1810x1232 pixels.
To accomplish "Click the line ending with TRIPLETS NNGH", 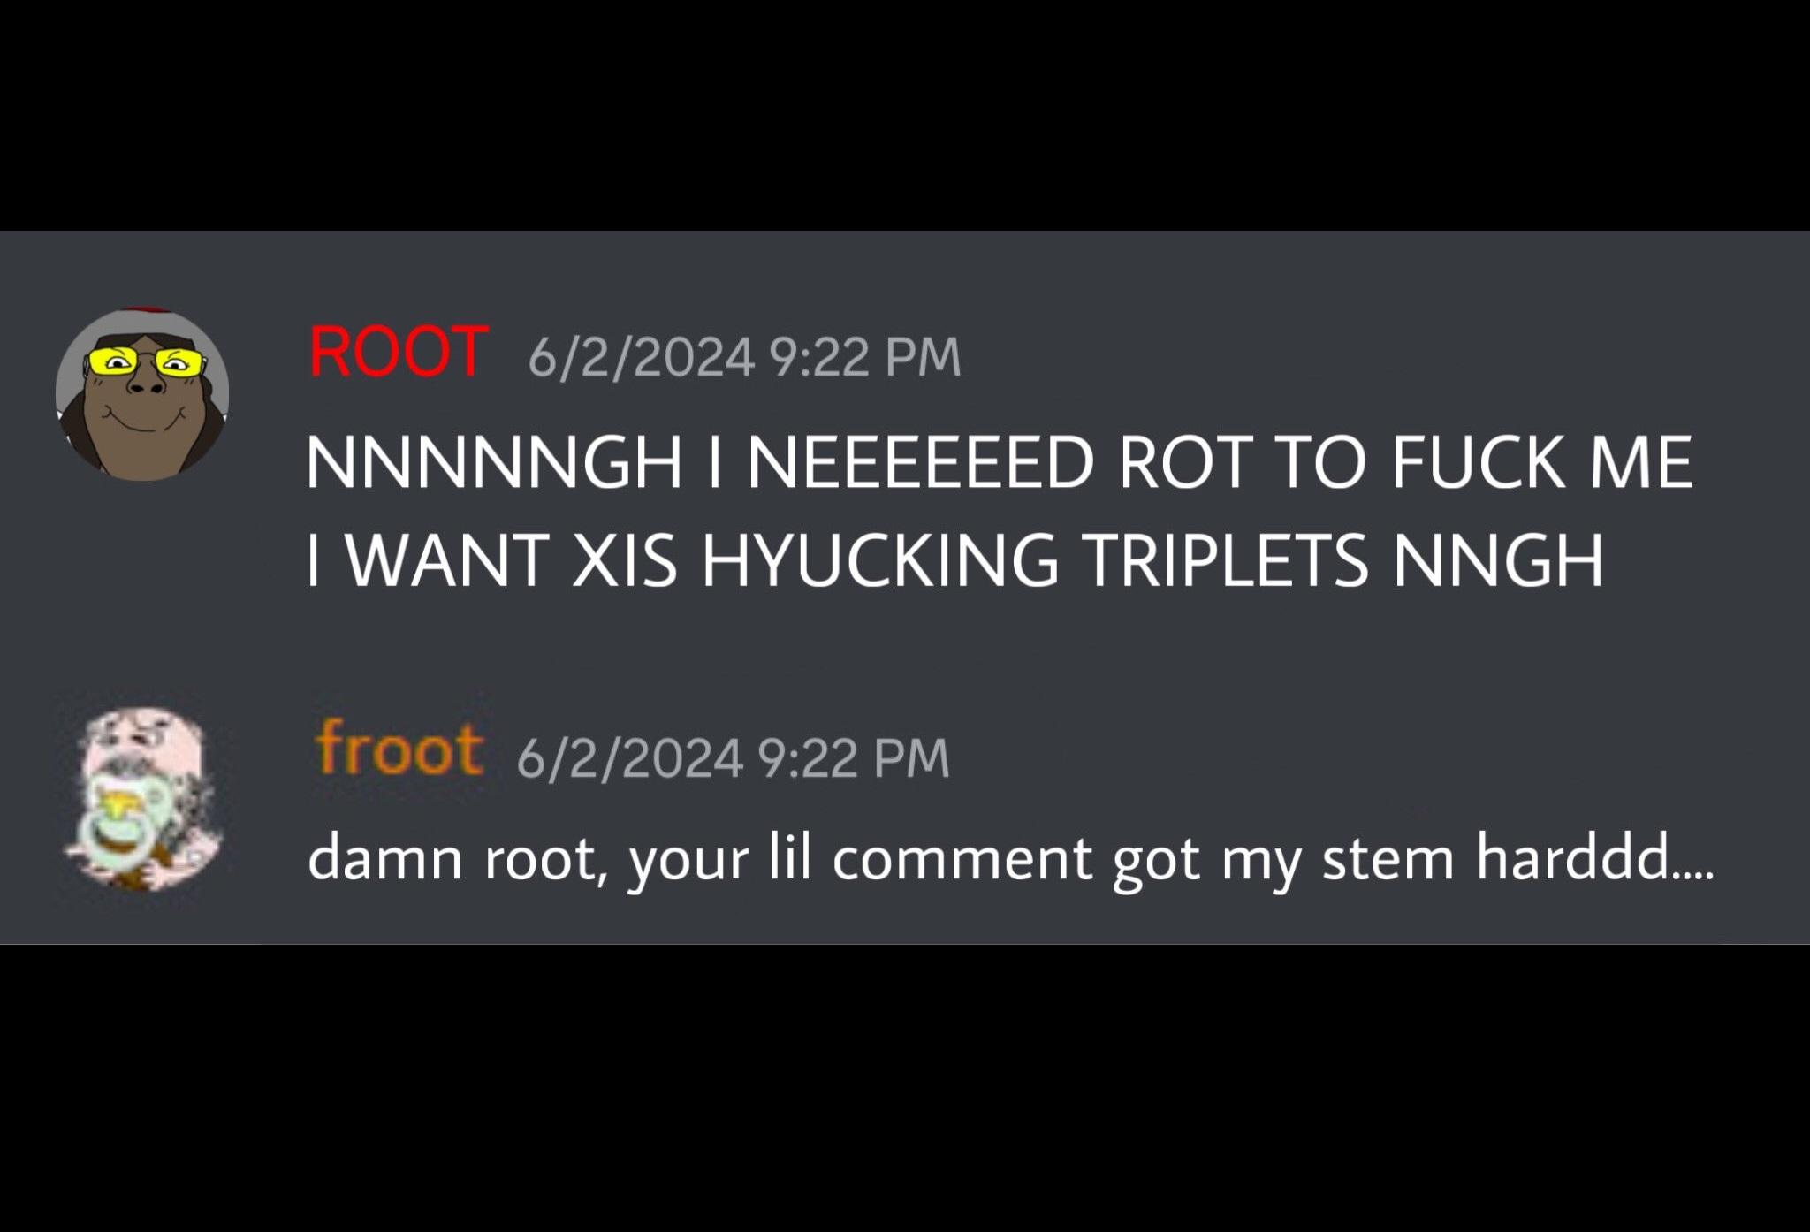I will (x=954, y=559).
